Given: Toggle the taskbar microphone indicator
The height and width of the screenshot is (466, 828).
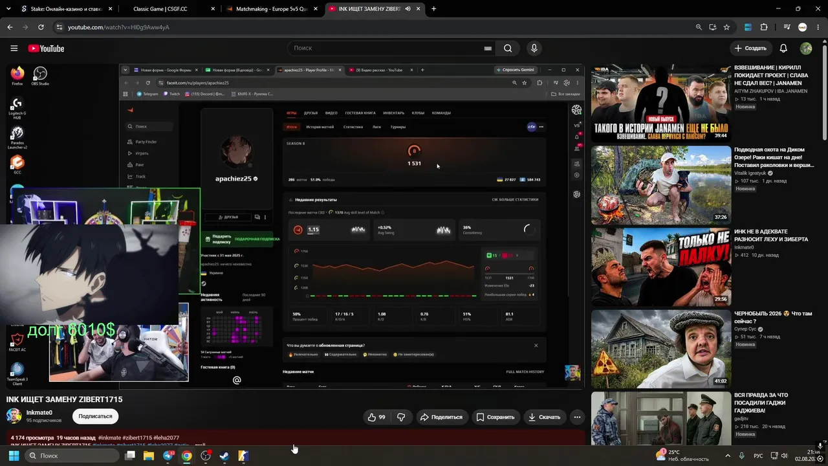Looking at the screenshot, I should tap(741, 456).
